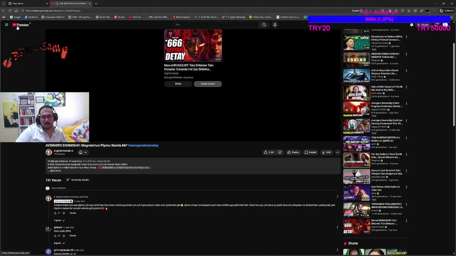The height and width of the screenshot is (256, 456).
Task: Open the YouTube hamburger guide menu
Action: pyautogui.click(x=6, y=25)
